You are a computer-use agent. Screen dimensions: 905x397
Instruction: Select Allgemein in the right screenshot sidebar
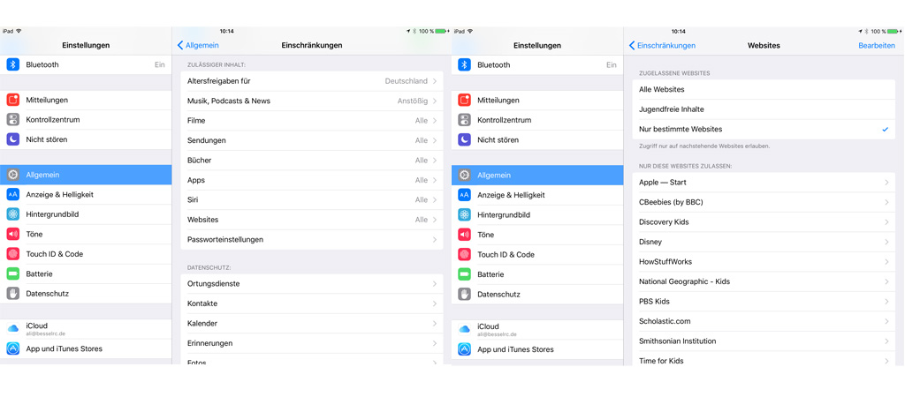click(x=537, y=176)
